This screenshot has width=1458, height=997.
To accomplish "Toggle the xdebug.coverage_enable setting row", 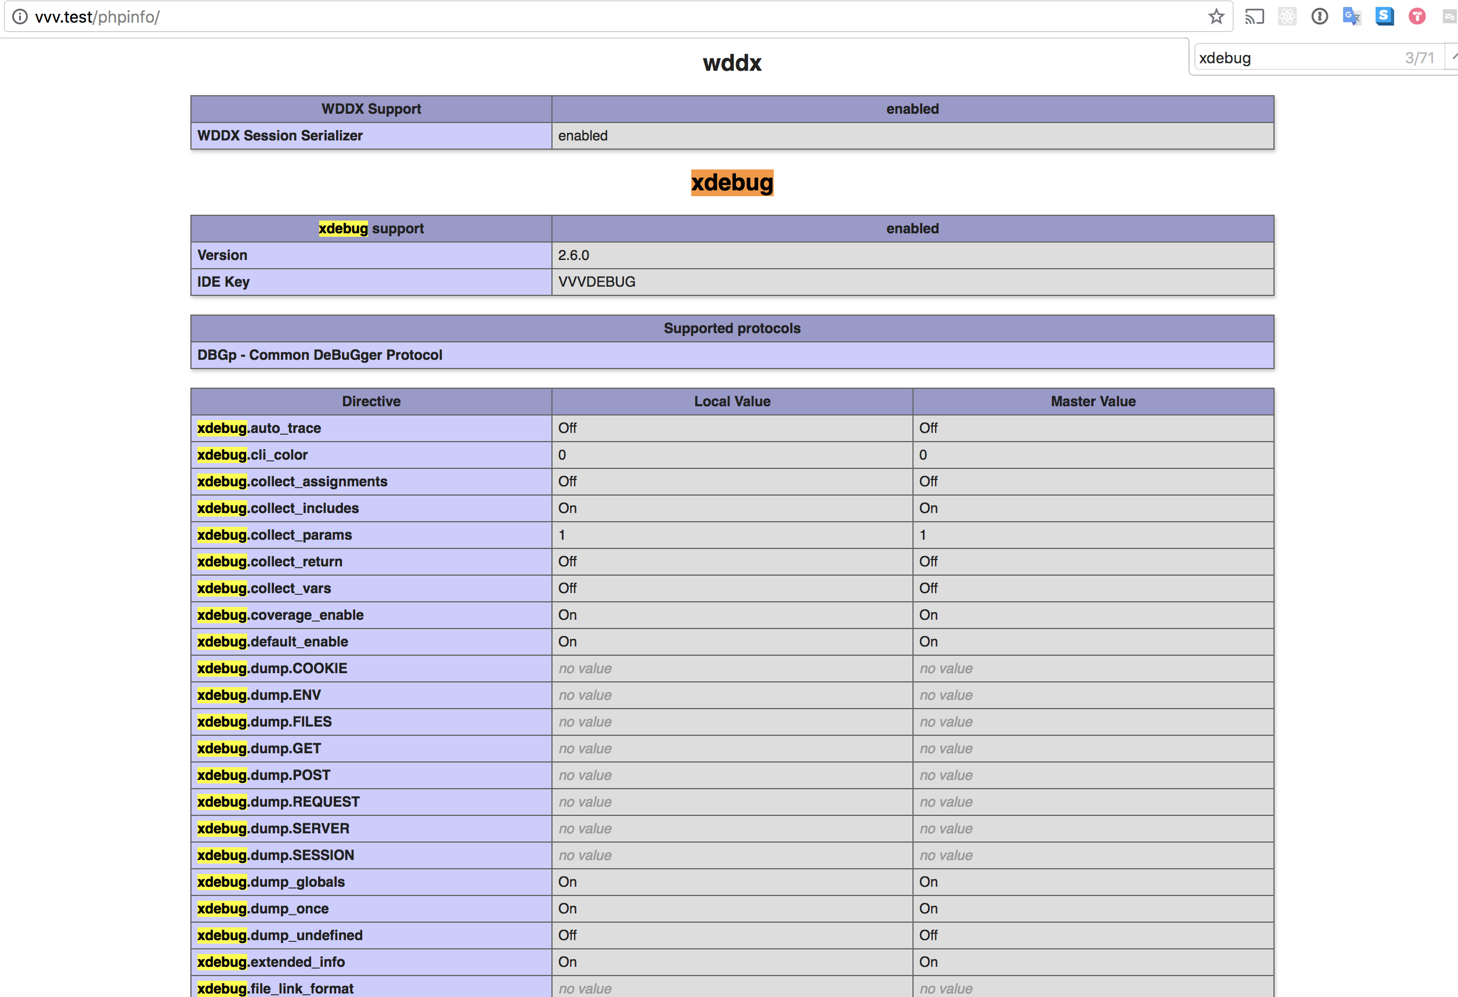I will pyautogui.click(x=280, y=615).
